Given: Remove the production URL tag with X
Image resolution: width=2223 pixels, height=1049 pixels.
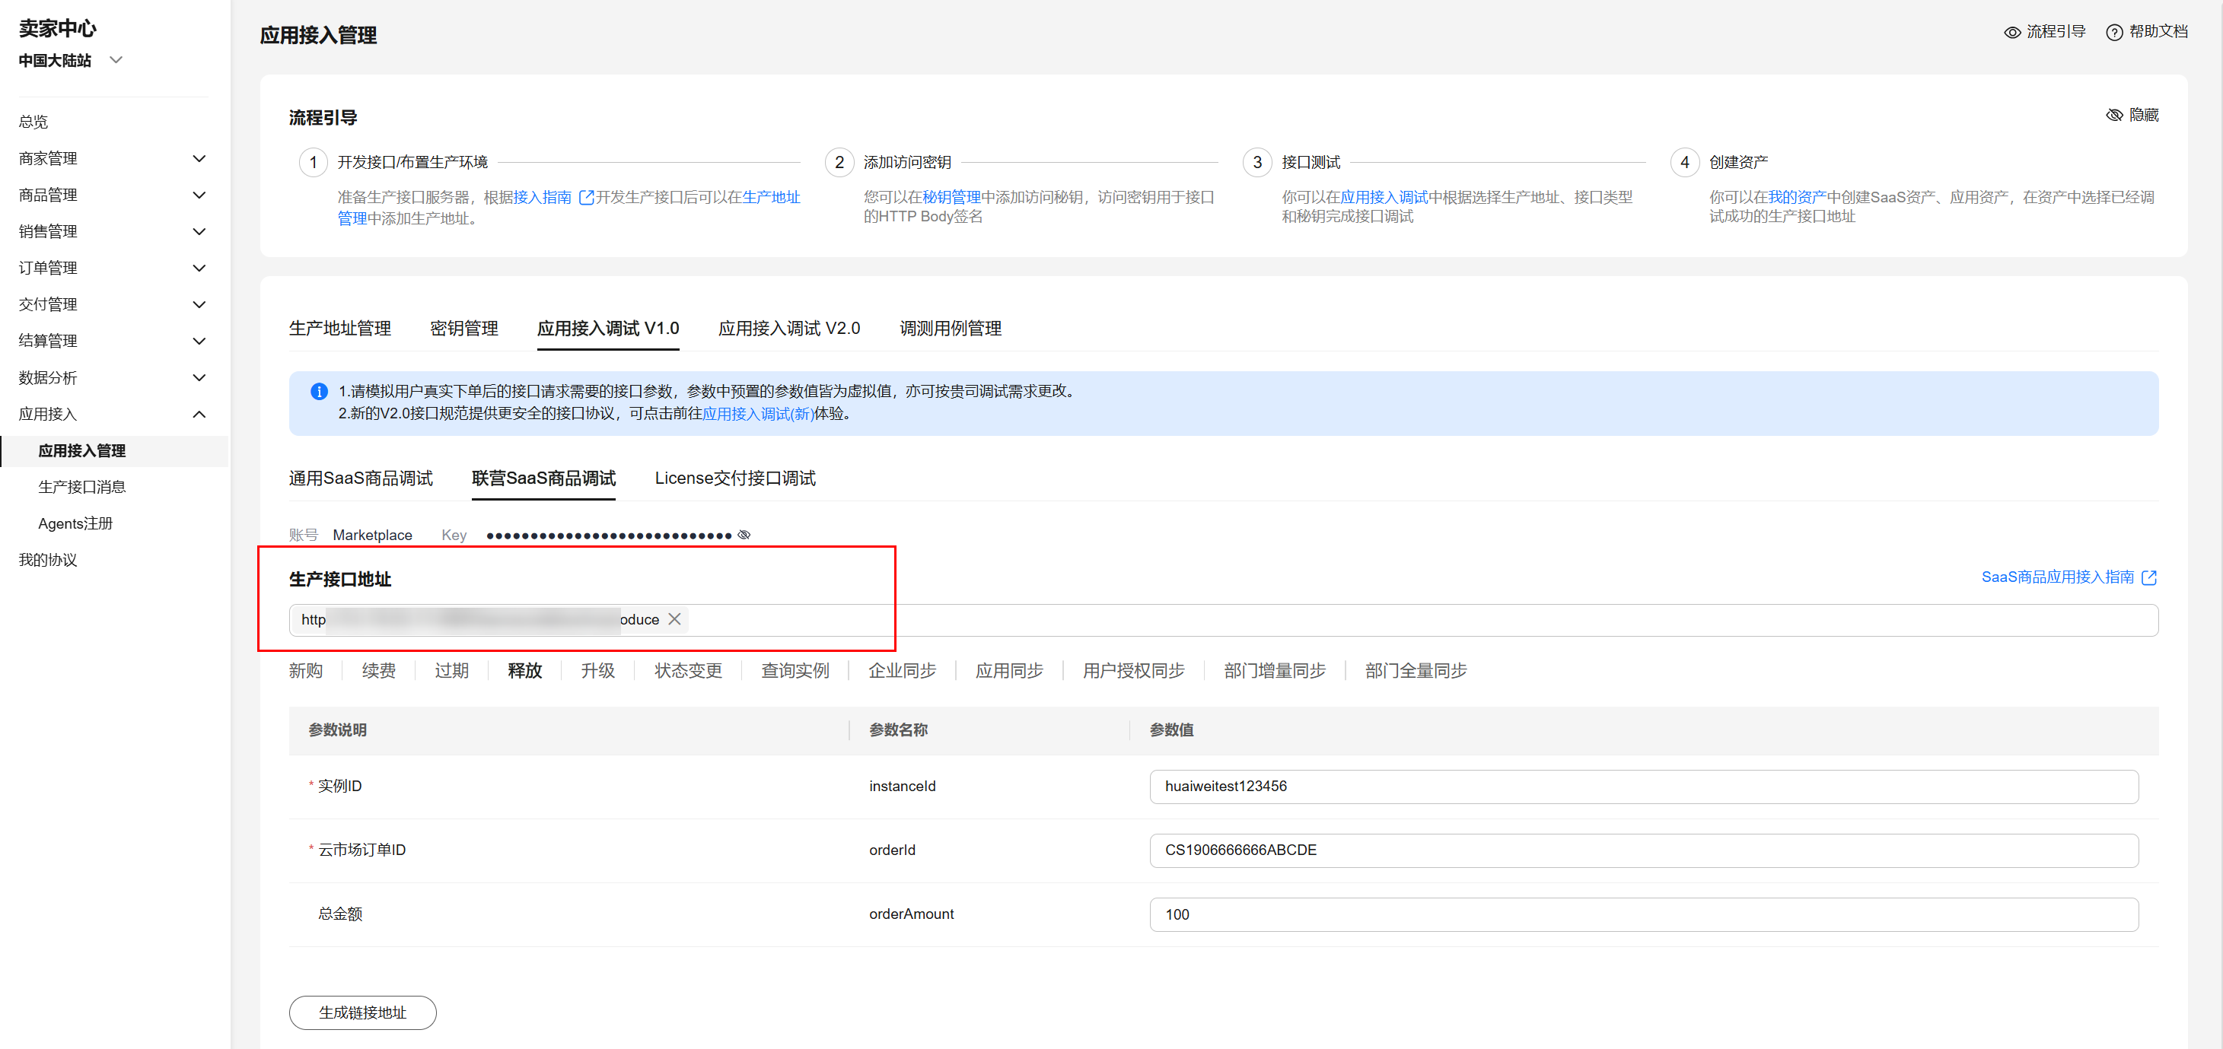Looking at the screenshot, I should [x=675, y=619].
